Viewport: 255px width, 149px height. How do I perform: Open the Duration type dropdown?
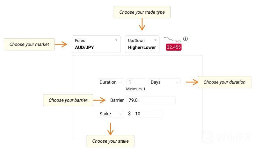point(110,82)
